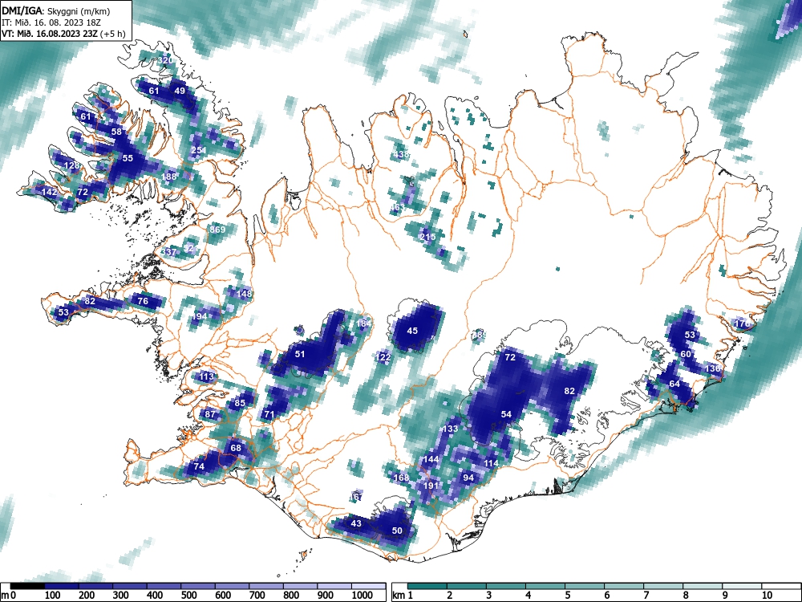Click the visibility value 68
802x602 pixels.
(x=236, y=448)
